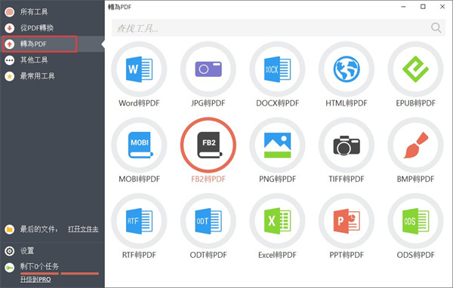Select the highlighted FB2轉PDF tool
This screenshot has width=453, height=288.
pos(208,146)
